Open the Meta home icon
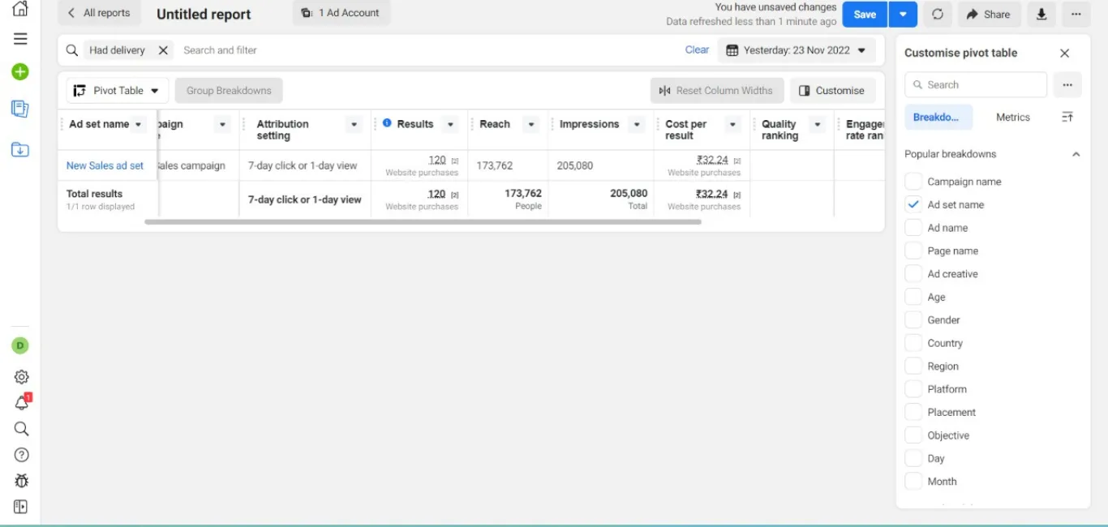Screen dimensions: 1108x527 click(20, 9)
